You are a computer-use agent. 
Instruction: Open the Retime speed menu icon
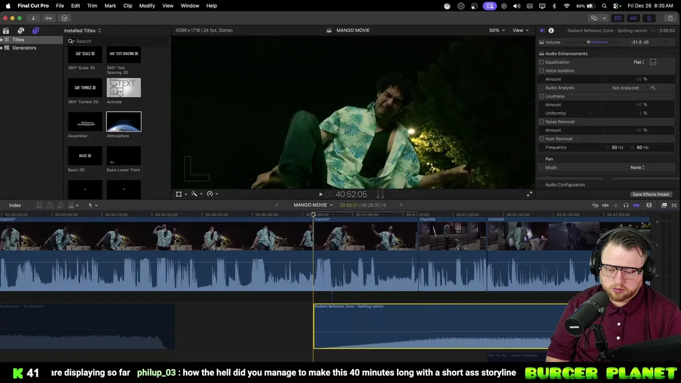coord(212,194)
